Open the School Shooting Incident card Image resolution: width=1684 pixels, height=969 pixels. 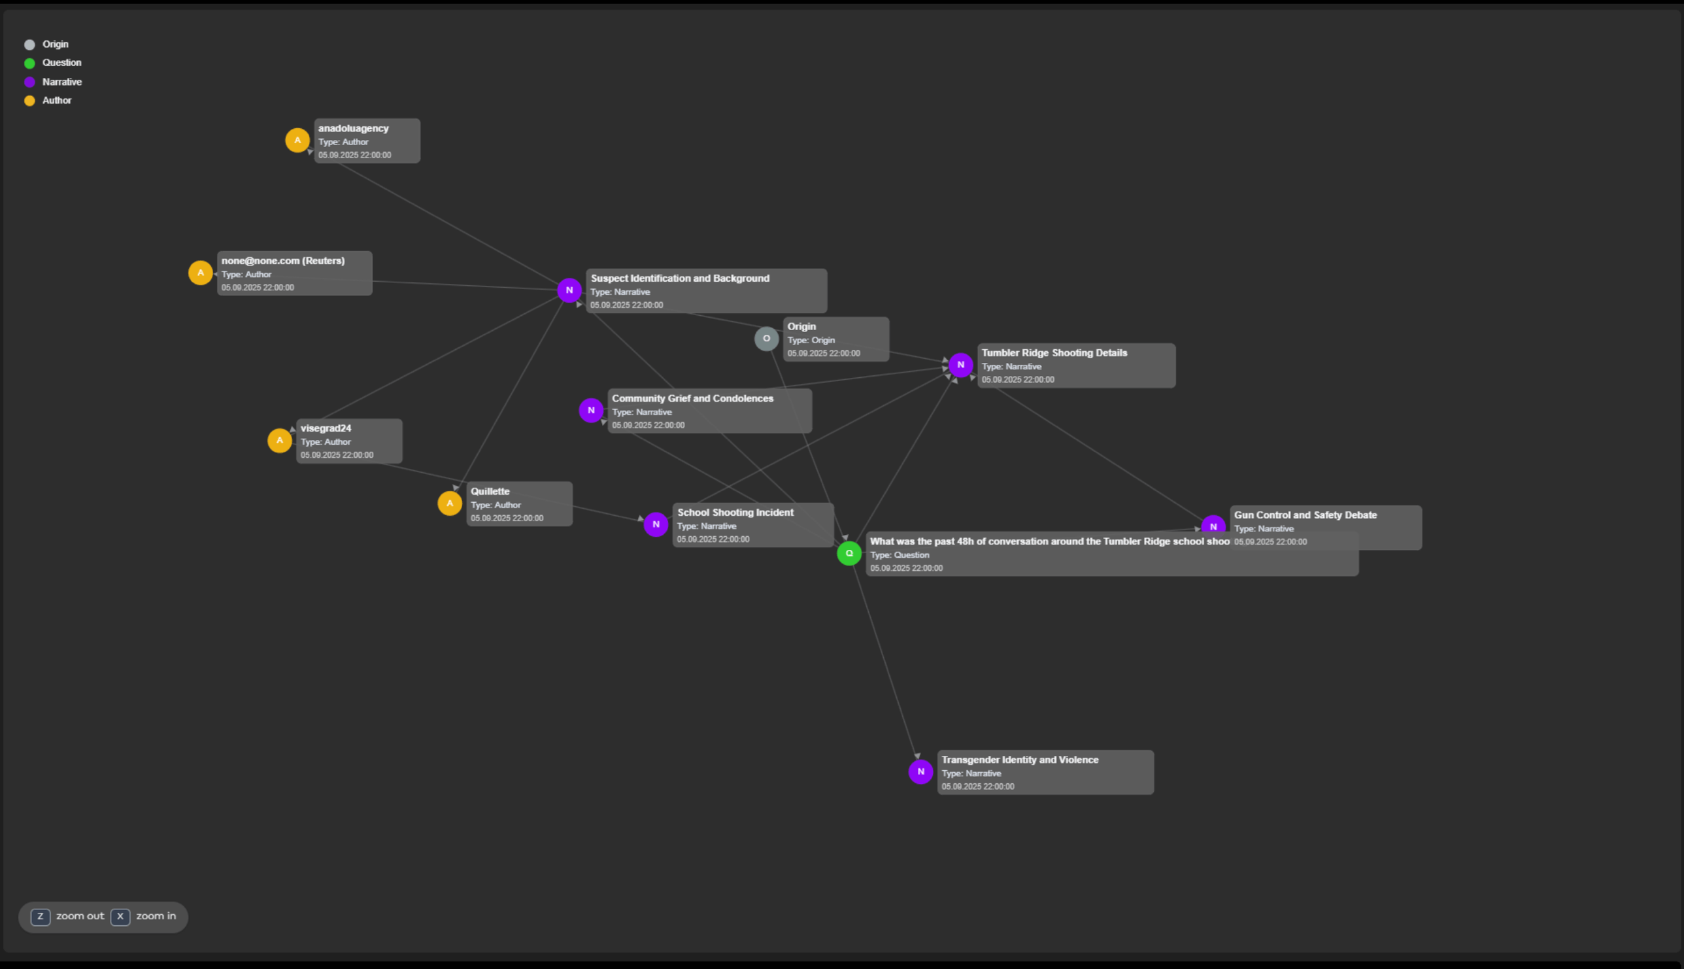(753, 525)
